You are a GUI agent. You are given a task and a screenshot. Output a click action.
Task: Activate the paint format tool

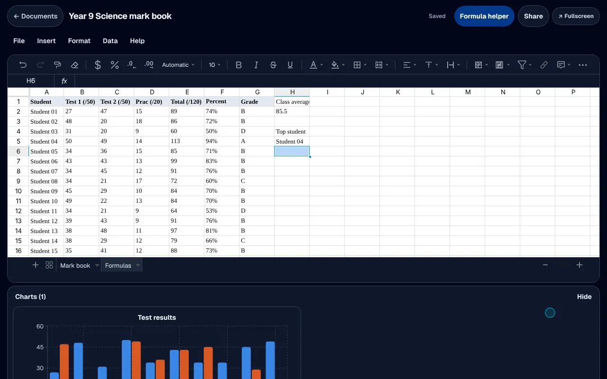pos(57,65)
